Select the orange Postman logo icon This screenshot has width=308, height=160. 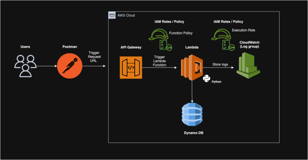70,66
